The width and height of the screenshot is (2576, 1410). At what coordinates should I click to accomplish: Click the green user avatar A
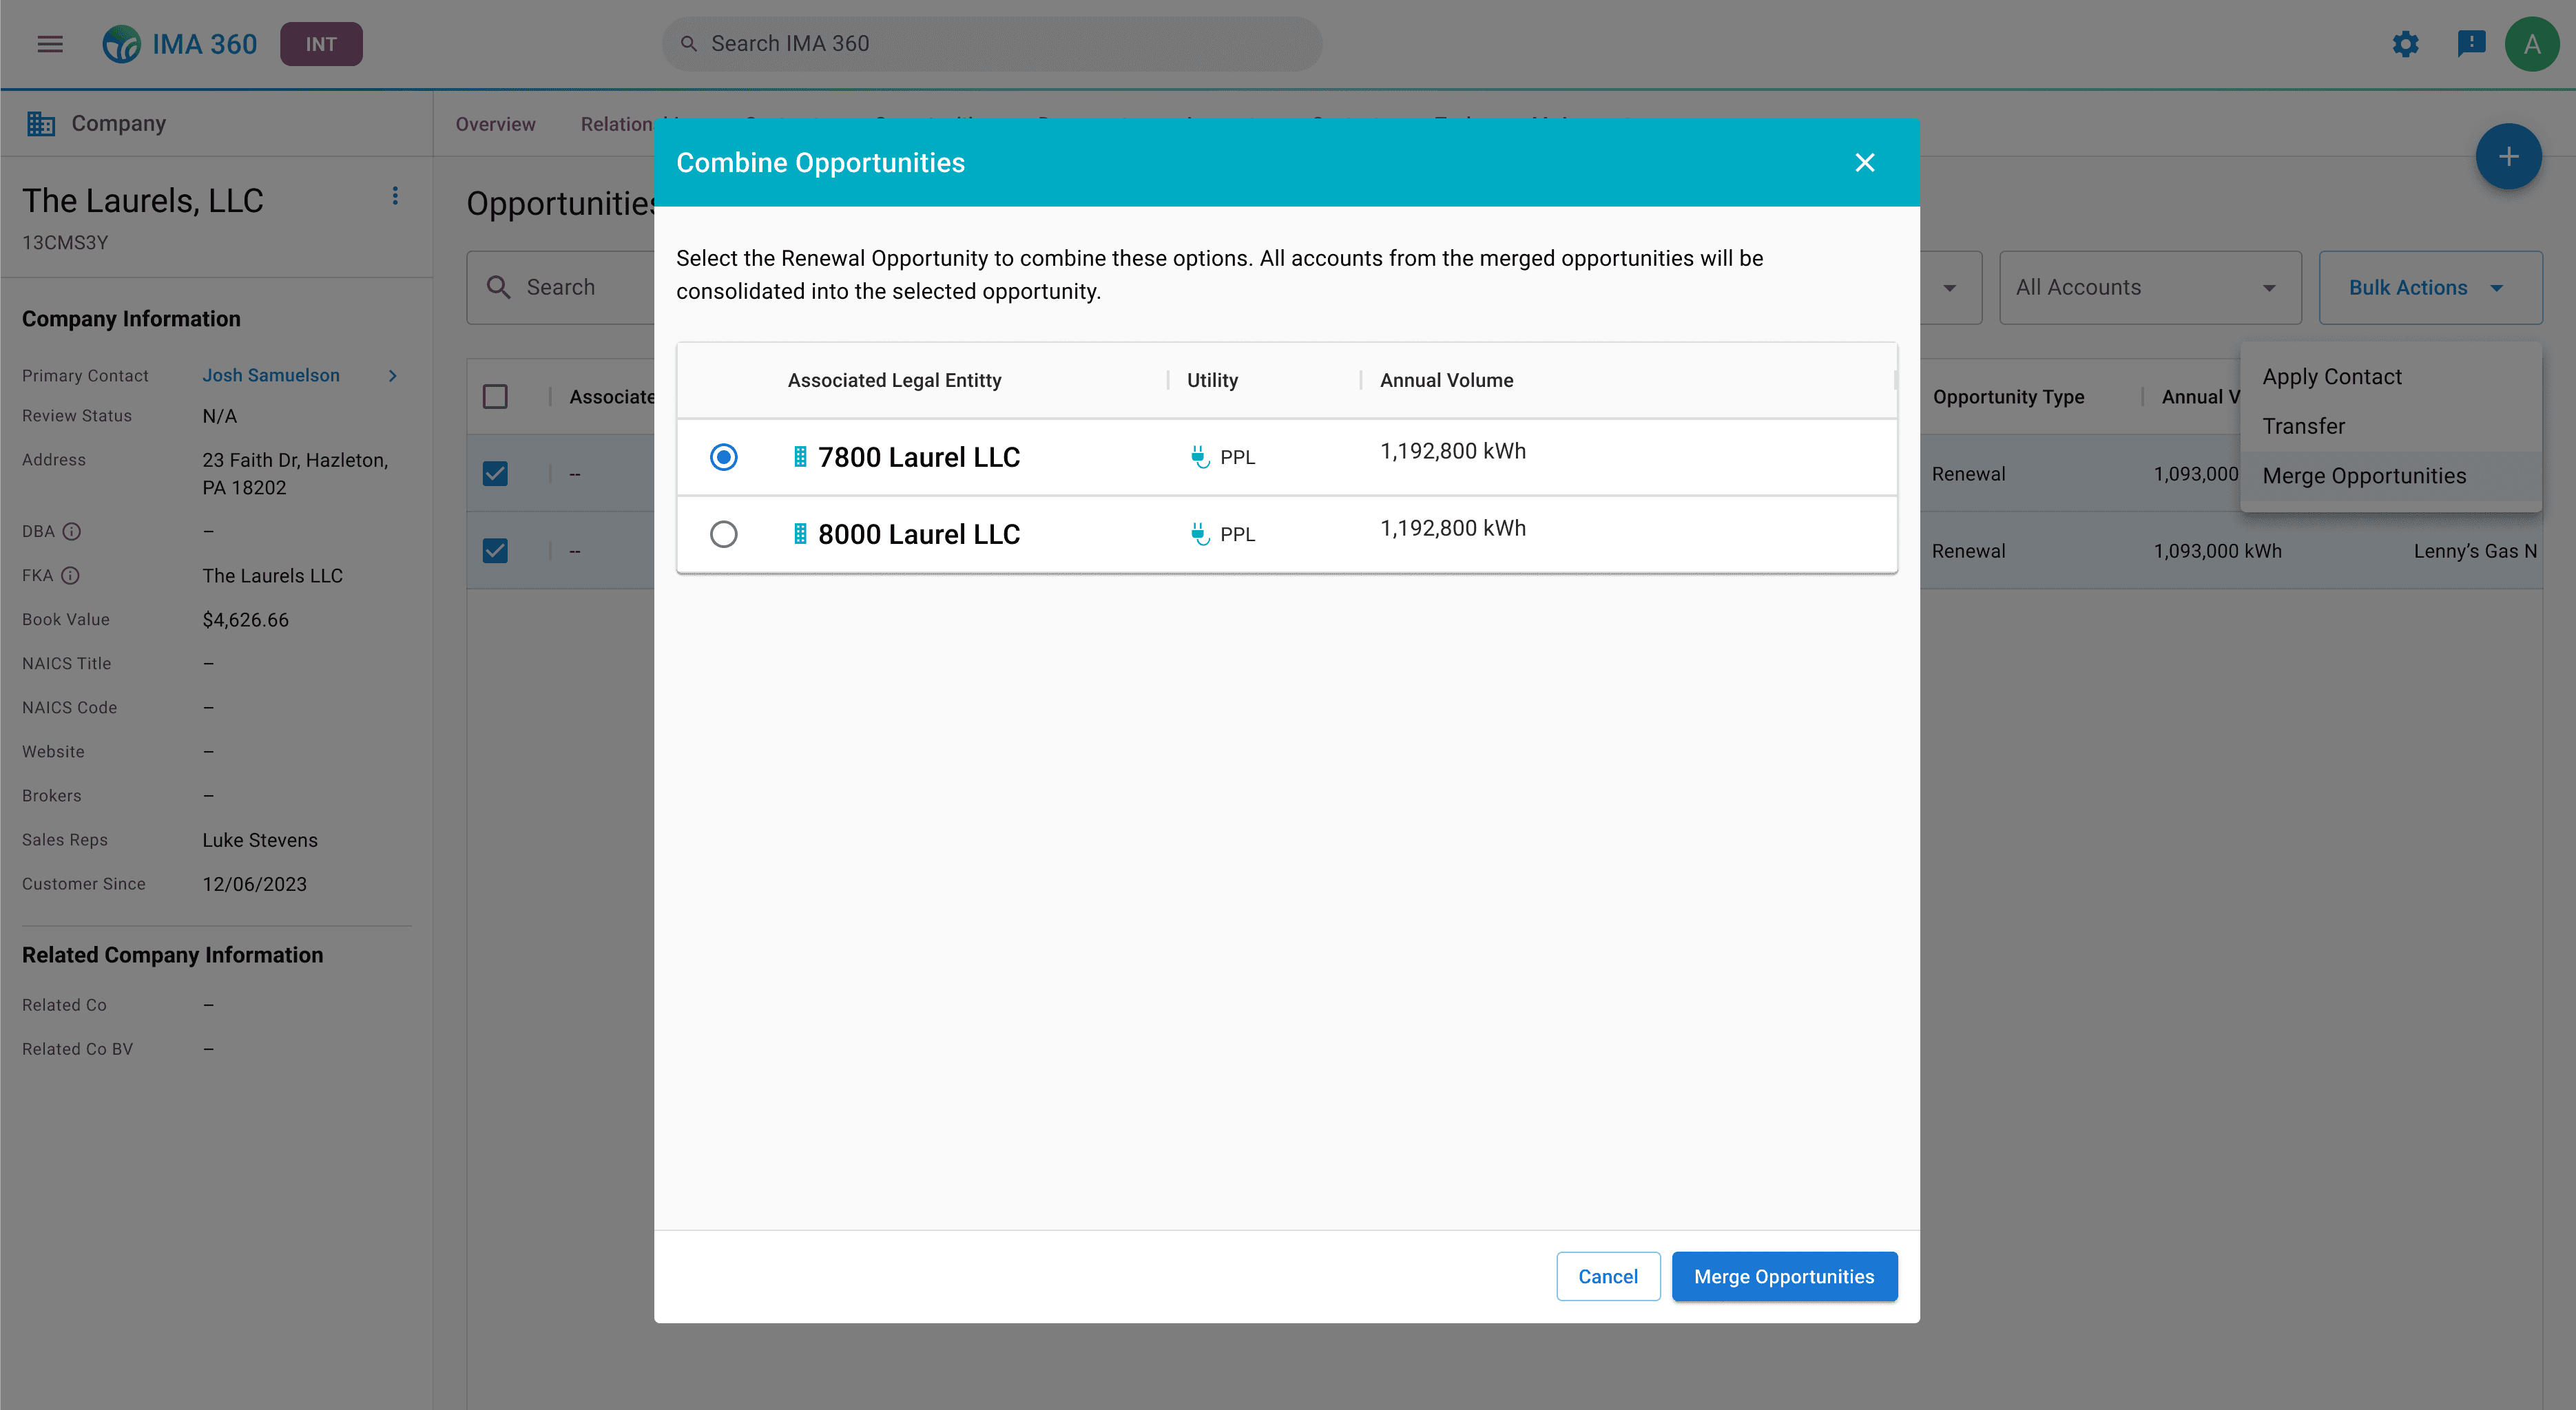tap(2531, 44)
